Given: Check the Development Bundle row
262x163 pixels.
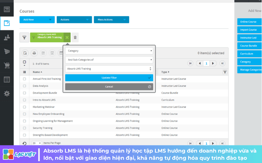Looking at the screenshot, I should [24, 93].
